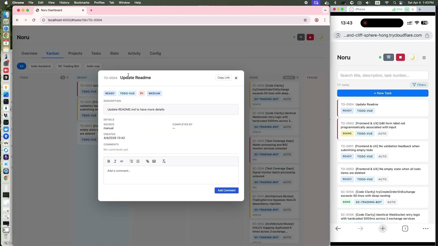
Task: Select the All project filter chip
Action: click(x=22, y=66)
